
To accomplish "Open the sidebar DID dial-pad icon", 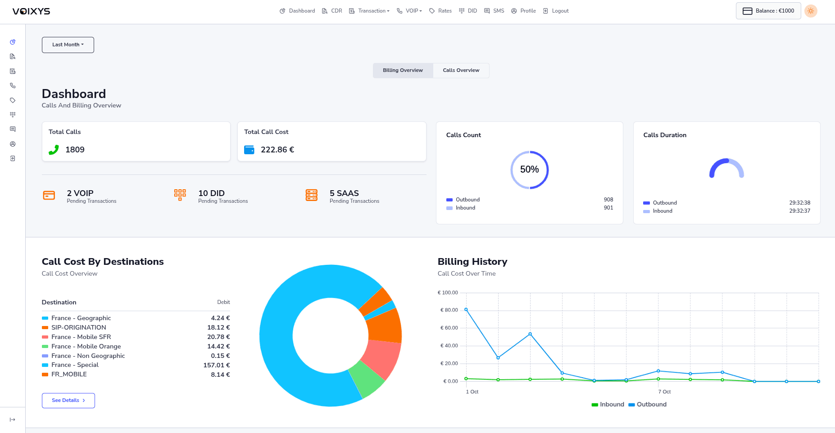I will click(x=13, y=115).
